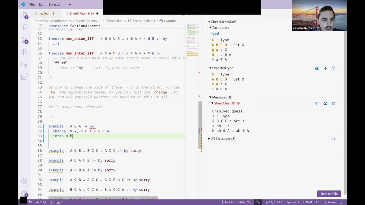This screenshot has width=365, height=205.
Task: Open errors and warnings count in status bar
Action: [x=56, y=202]
